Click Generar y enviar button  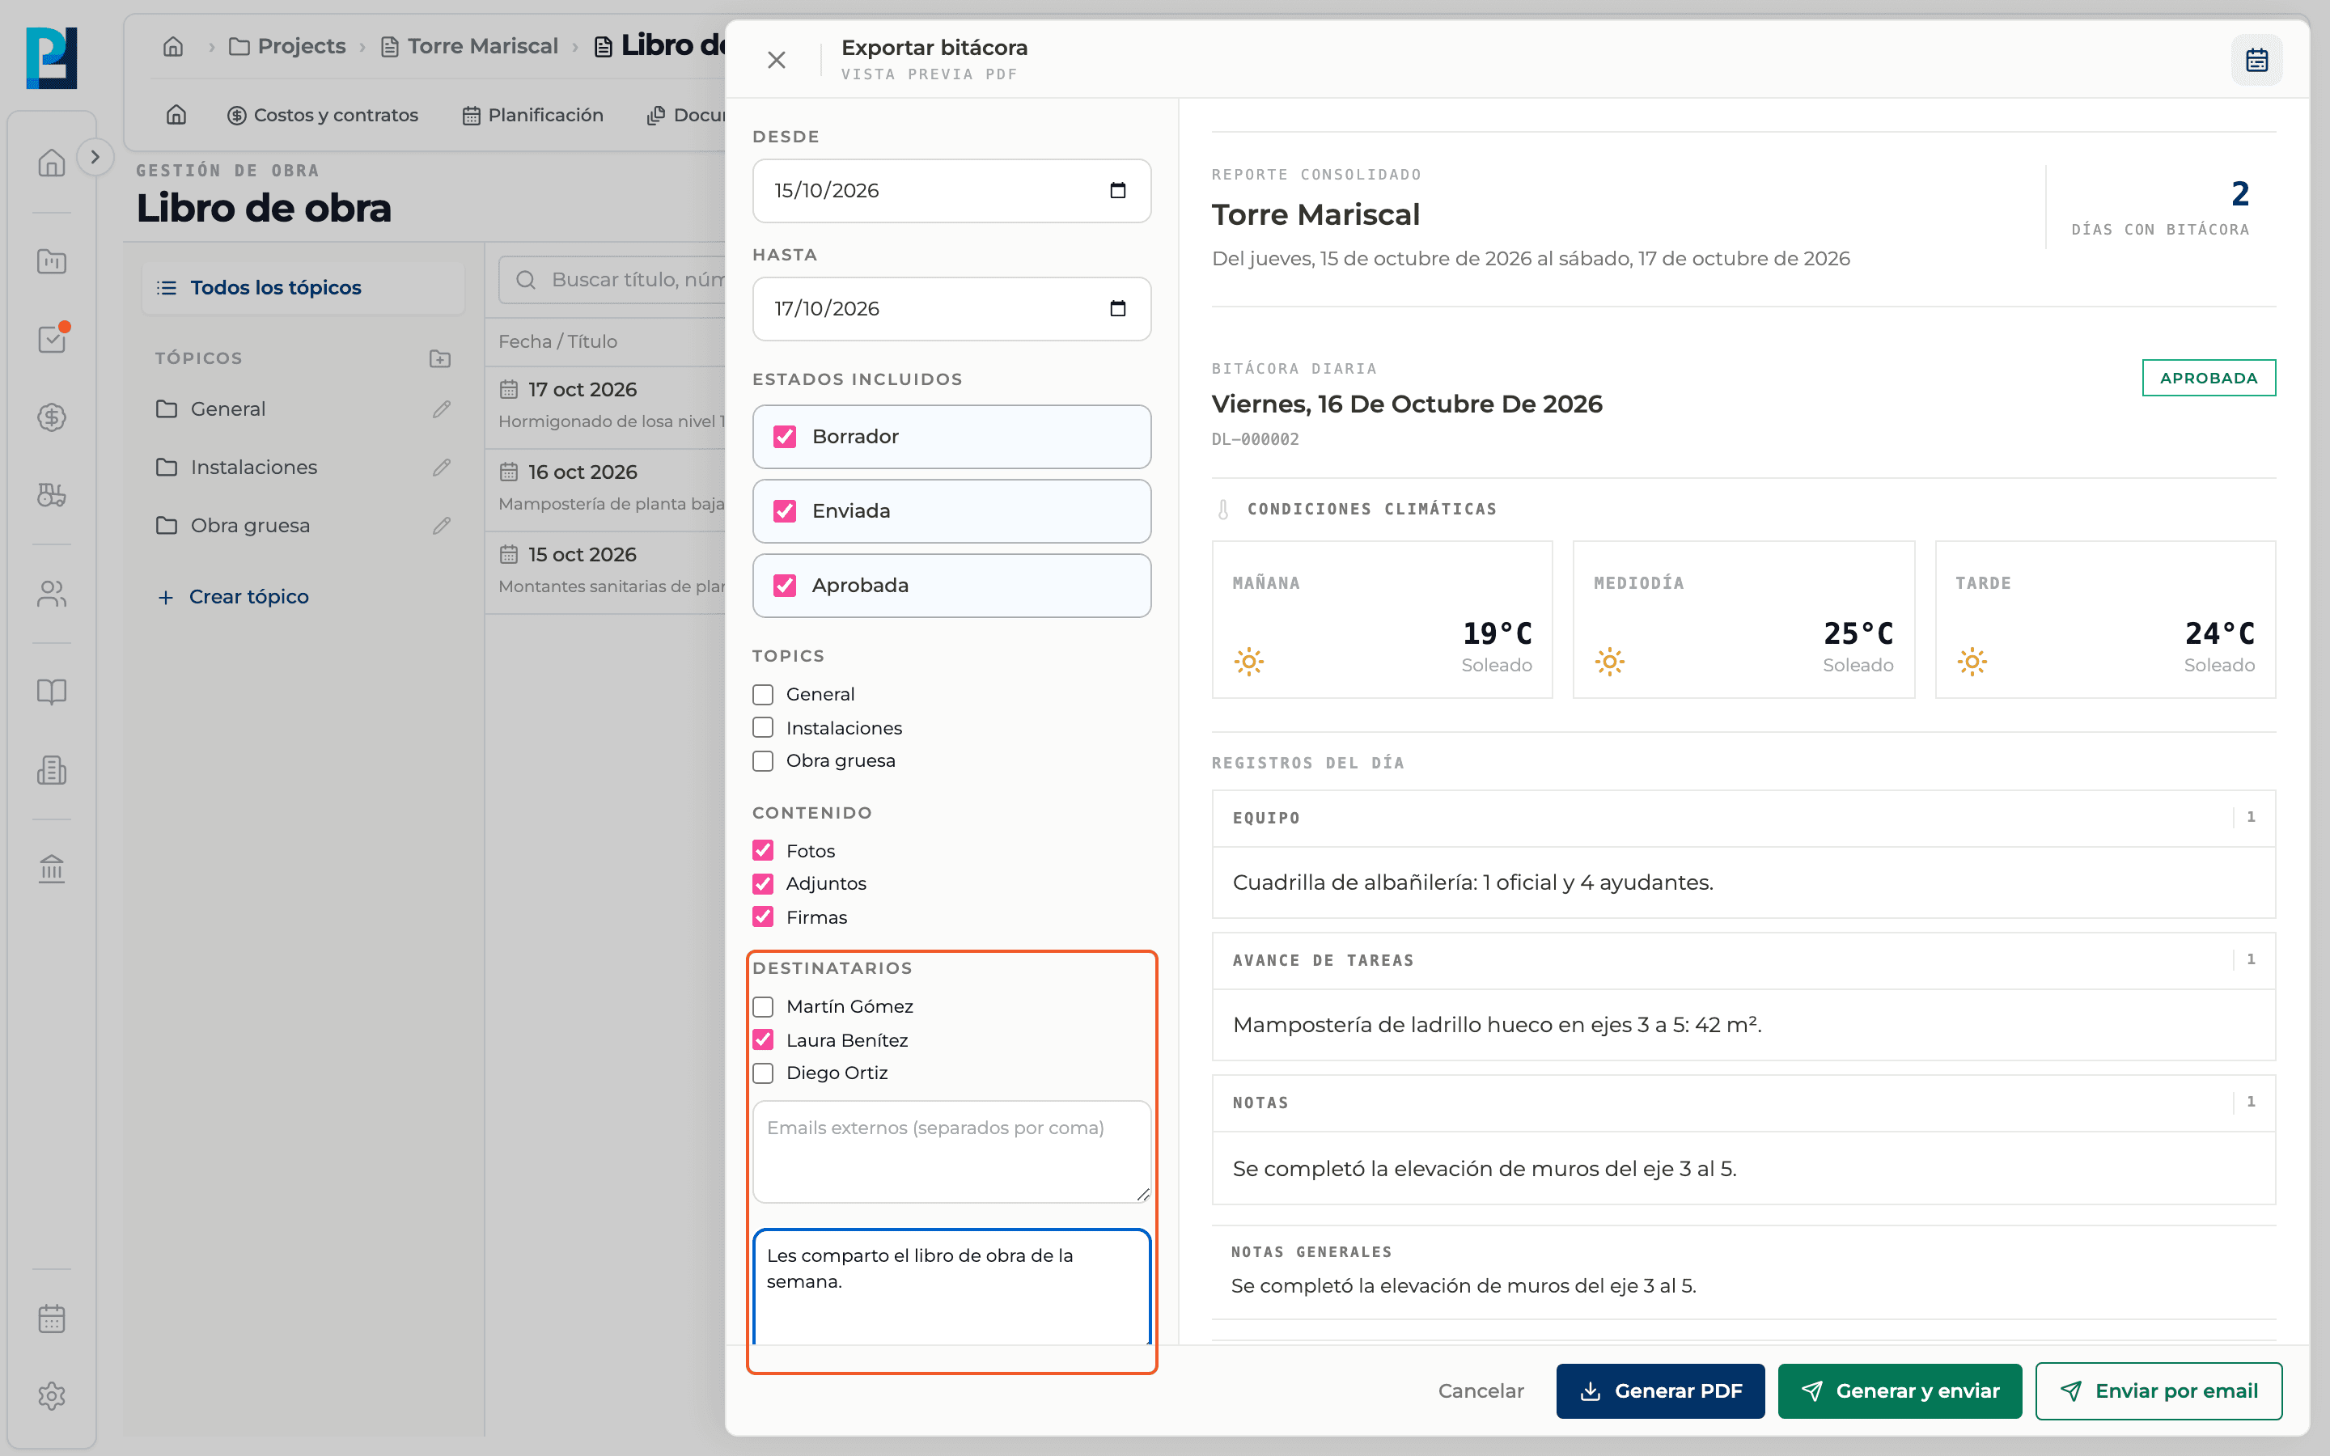coord(1900,1390)
